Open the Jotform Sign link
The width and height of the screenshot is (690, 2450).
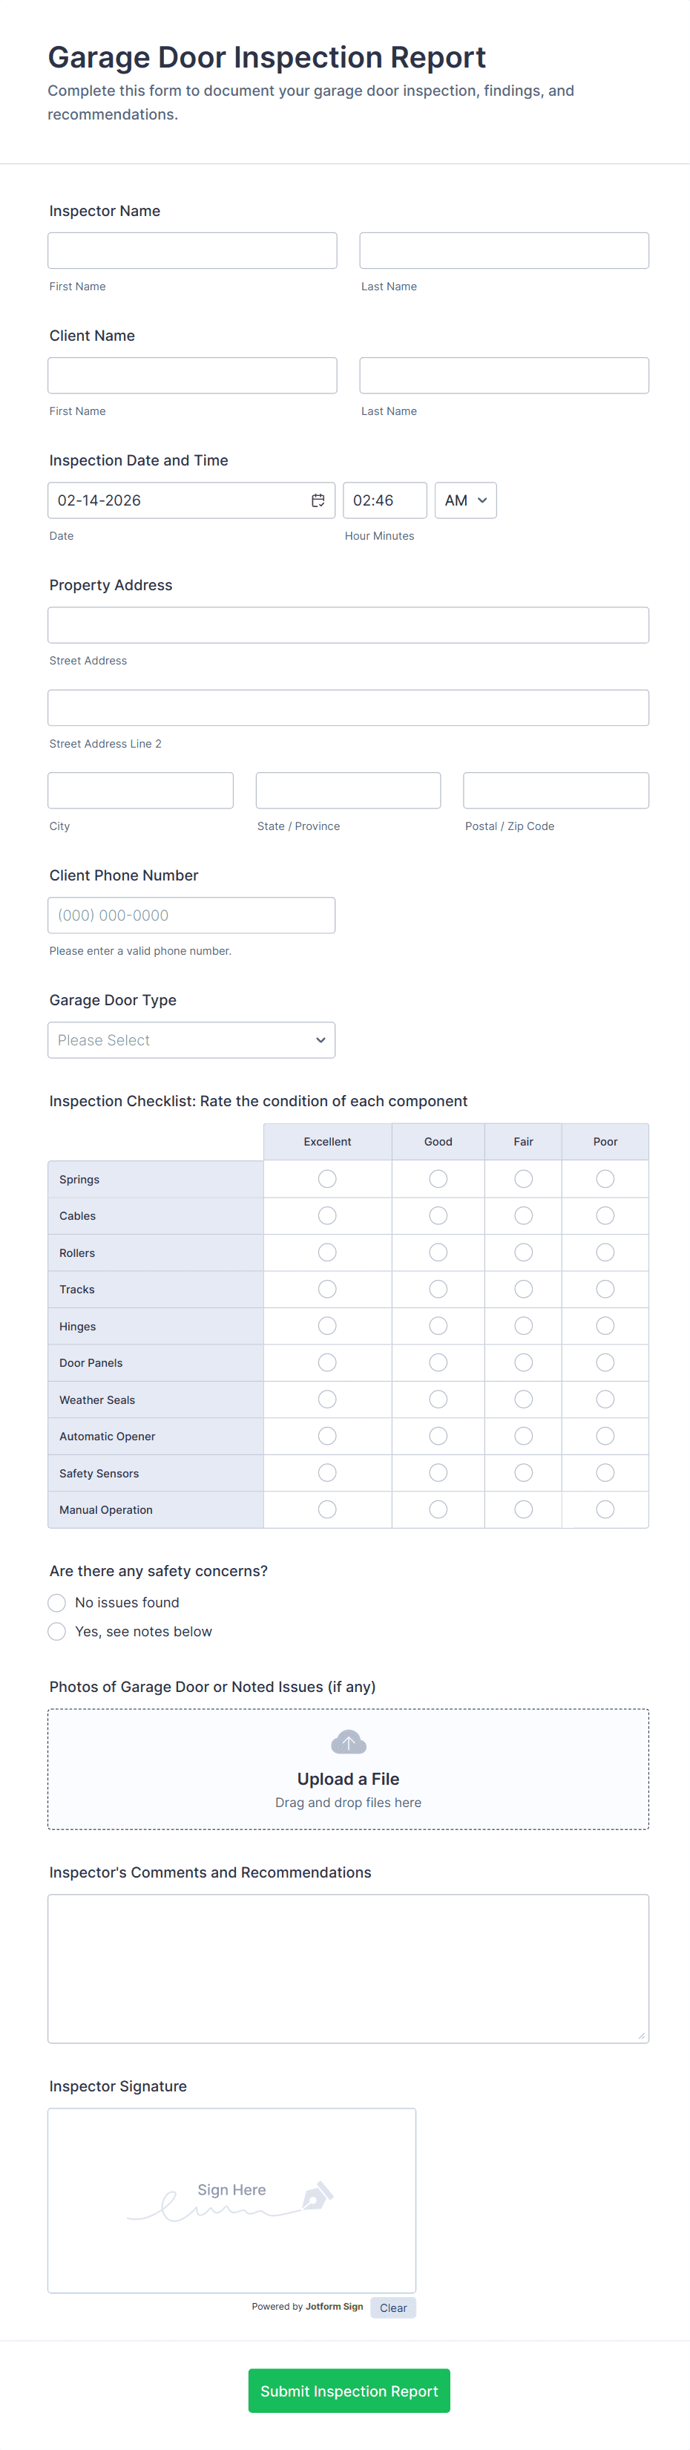(334, 2307)
